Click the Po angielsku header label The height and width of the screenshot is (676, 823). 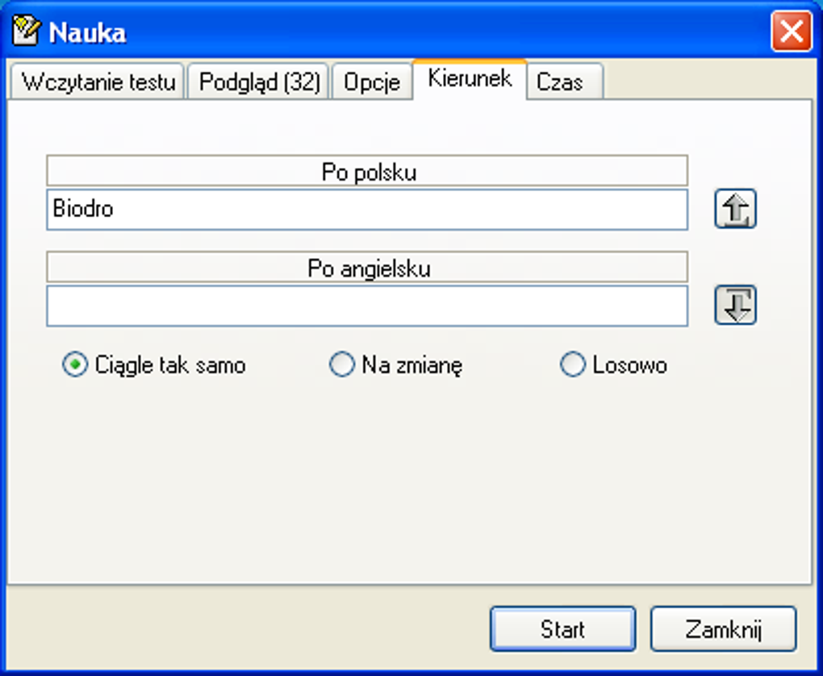(367, 268)
